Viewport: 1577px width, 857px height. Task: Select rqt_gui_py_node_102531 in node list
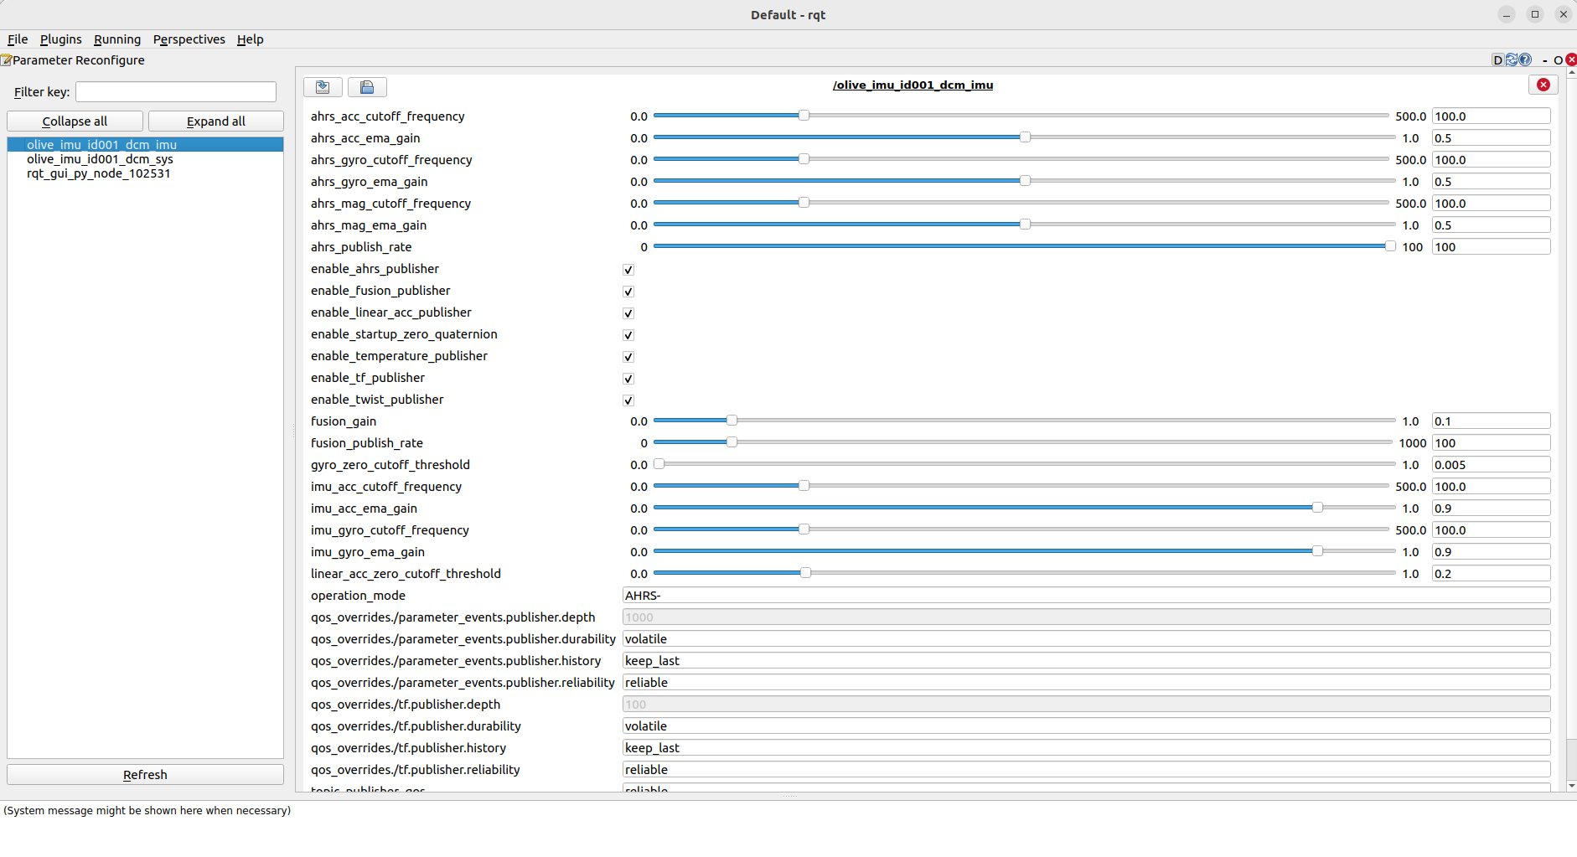coord(98,173)
